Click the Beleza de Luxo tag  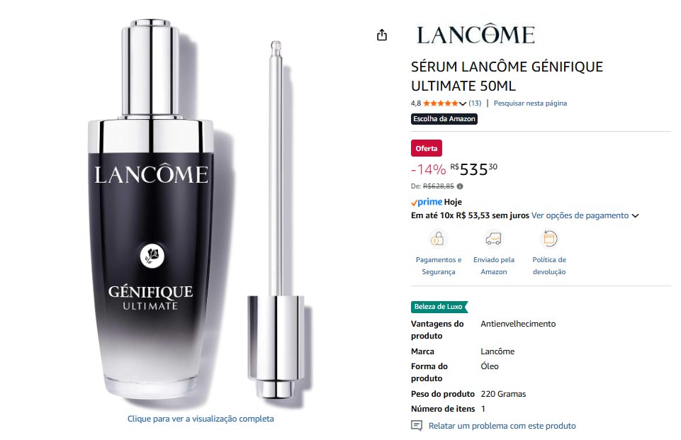(439, 307)
